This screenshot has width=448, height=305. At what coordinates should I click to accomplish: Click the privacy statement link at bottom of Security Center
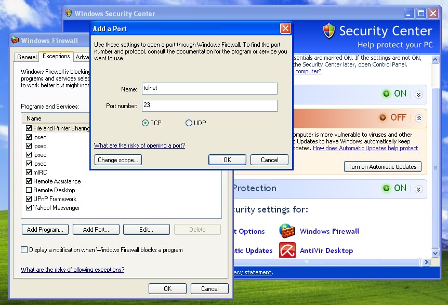pyautogui.click(x=253, y=272)
